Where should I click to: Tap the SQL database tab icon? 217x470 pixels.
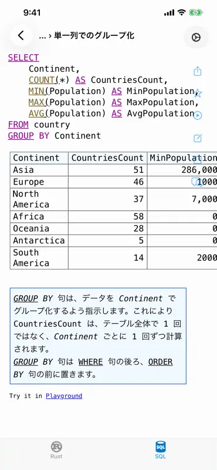[x=161, y=446]
